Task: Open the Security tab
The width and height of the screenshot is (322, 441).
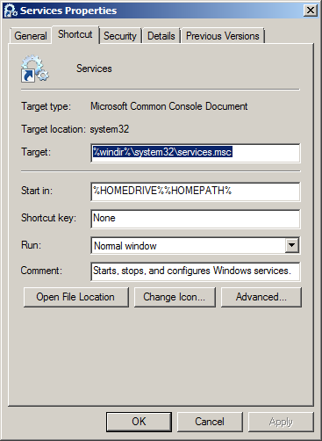Action: (120, 36)
